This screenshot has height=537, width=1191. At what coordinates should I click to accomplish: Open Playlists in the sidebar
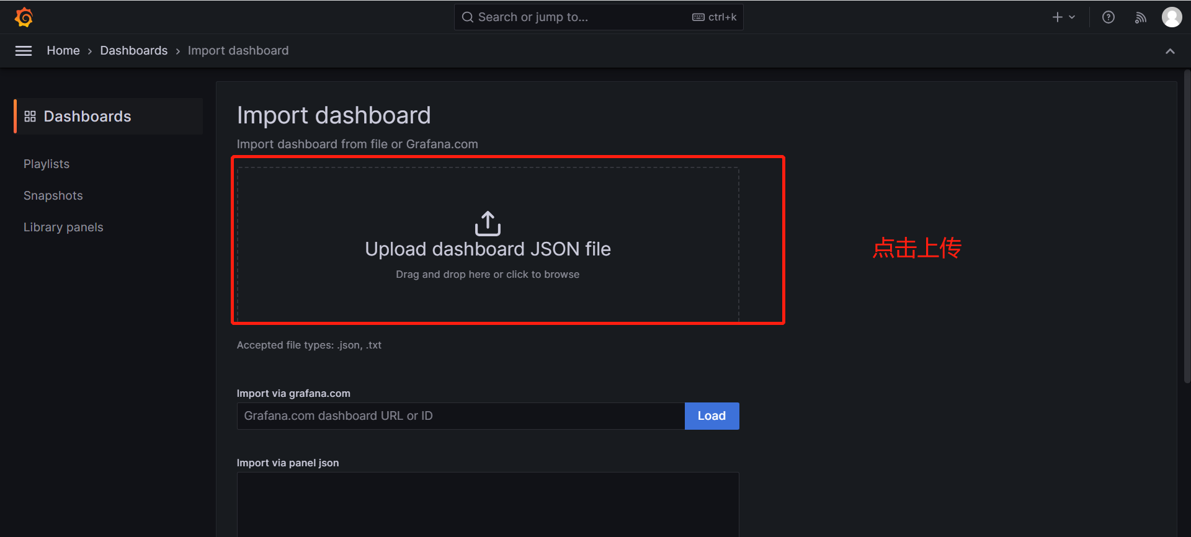click(47, 164)
